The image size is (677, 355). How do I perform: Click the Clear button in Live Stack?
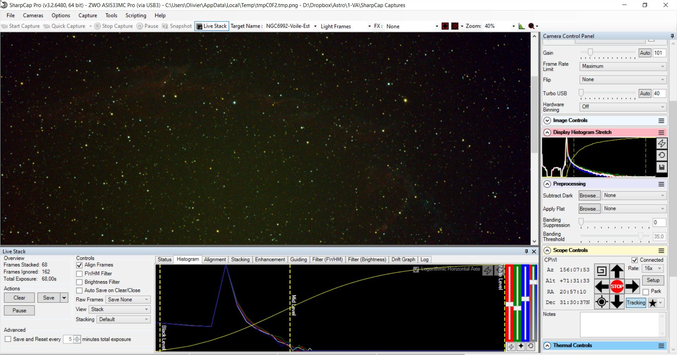(19, 298)
